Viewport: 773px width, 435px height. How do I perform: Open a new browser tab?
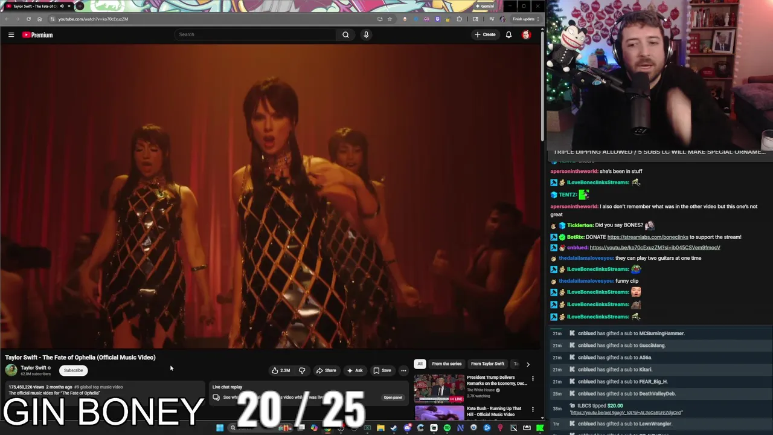point(80,6)
